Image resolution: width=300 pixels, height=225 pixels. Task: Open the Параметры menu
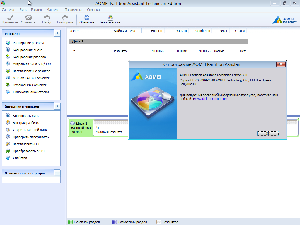[x=73, y=10]
